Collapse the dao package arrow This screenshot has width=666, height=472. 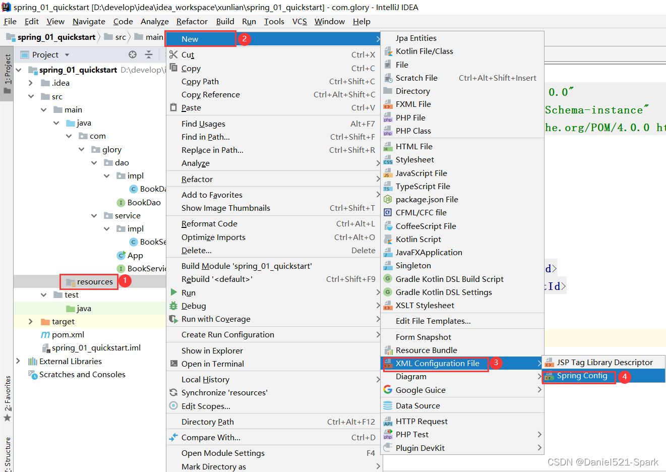pyautogui.click(x=94, y=162)
